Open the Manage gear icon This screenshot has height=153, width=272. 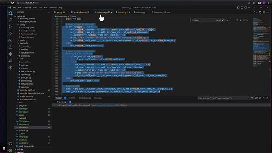pyautogui.click(x=10, y=150)
